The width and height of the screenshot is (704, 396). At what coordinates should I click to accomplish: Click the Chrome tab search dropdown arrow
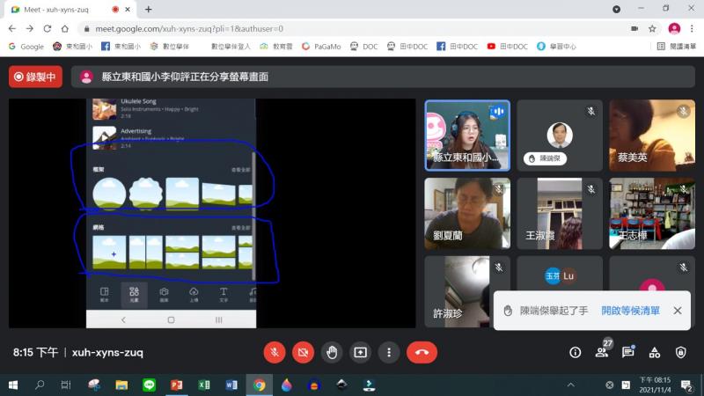(x=617, y=9)
